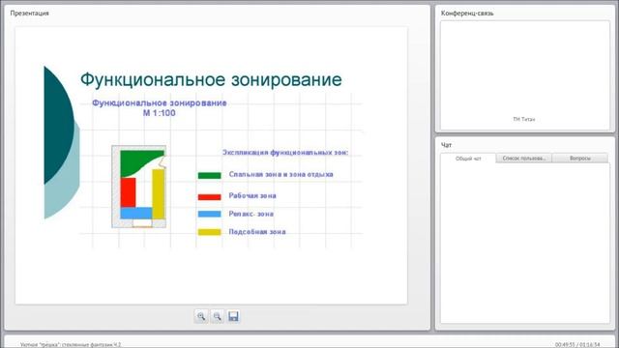
Task: Open the Список пользователей tab
Action: click(523, 159)
